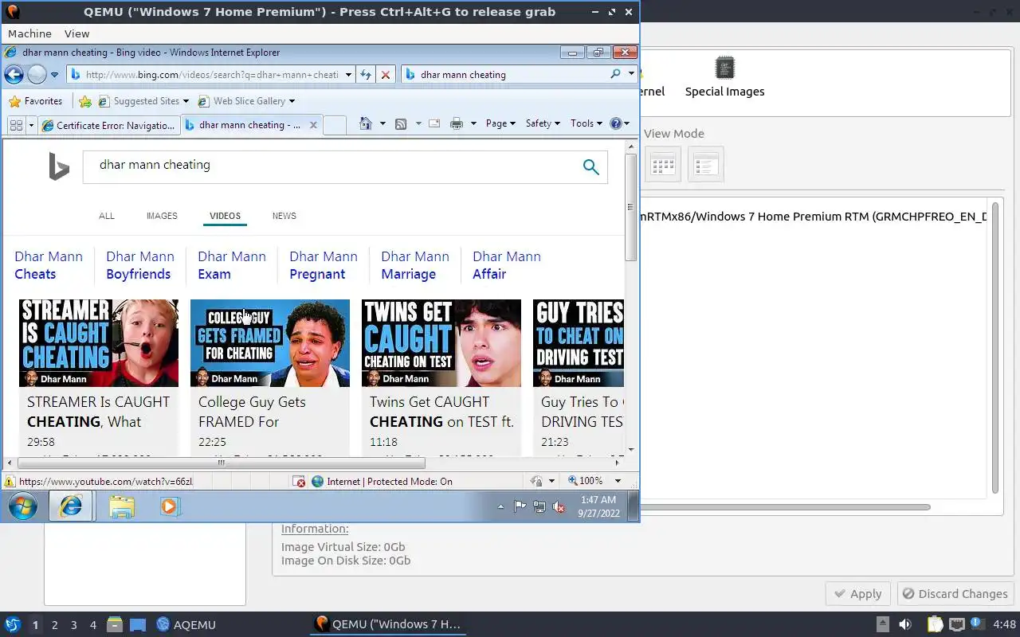Click Add to Favorites Bar icon
Viewport: 1020px width, 637px height.
pyautogui.click(x=85, y=101)
